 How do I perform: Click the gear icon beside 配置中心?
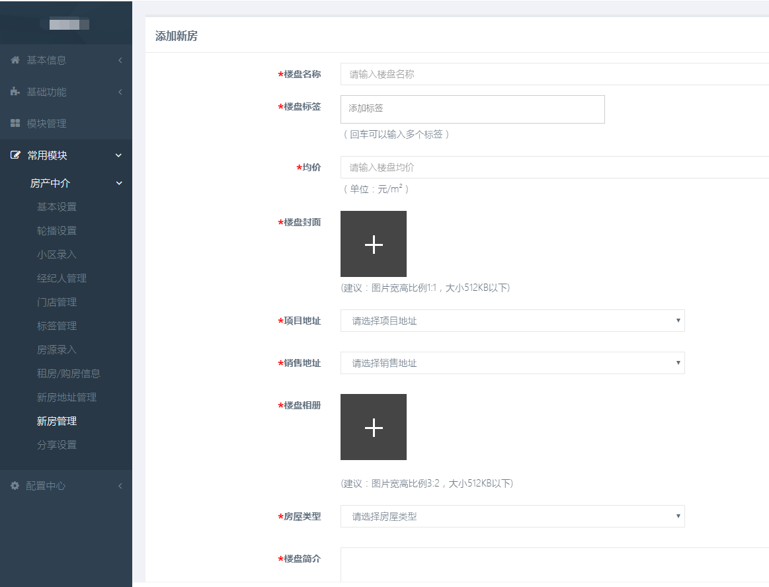pyautogui.click(x=15, y=486)
